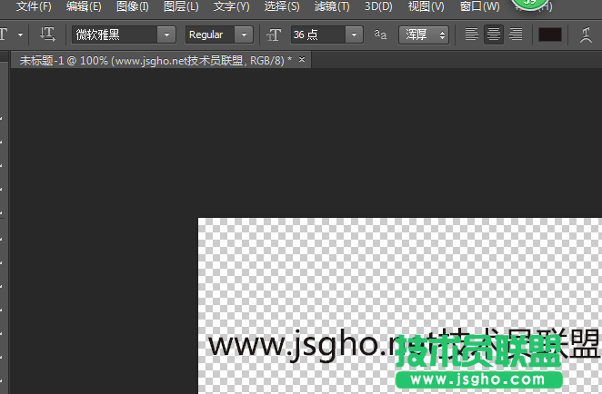
Task: Open the text color swatch
Action: click(550, 34)
